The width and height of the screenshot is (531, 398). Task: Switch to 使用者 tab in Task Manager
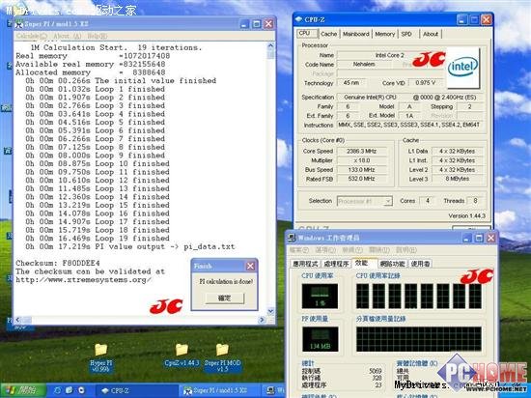click(x=420, y=264)
